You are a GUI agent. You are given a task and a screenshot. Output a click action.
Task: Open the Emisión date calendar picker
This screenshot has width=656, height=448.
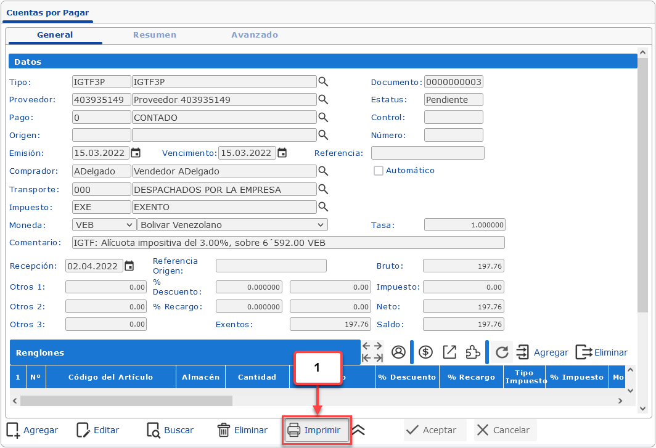(x=136, y=153)
